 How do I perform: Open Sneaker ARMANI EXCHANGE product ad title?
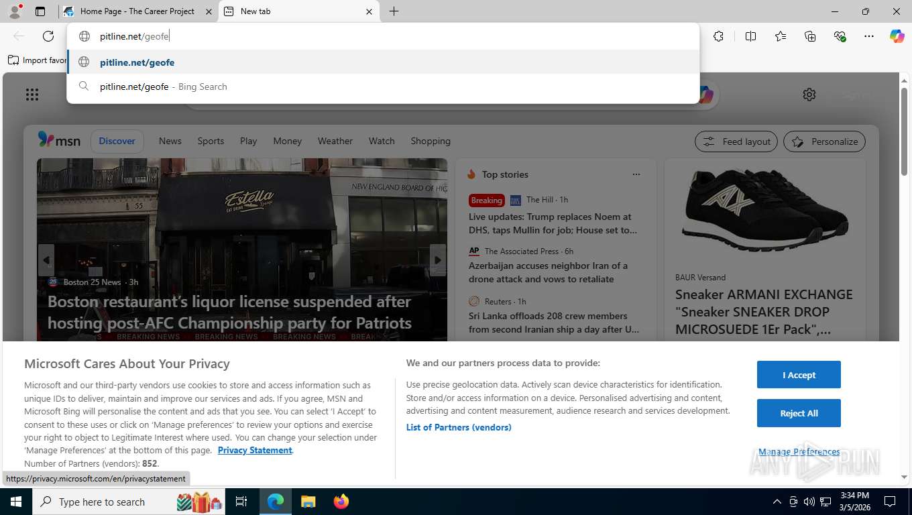[764, 312]
